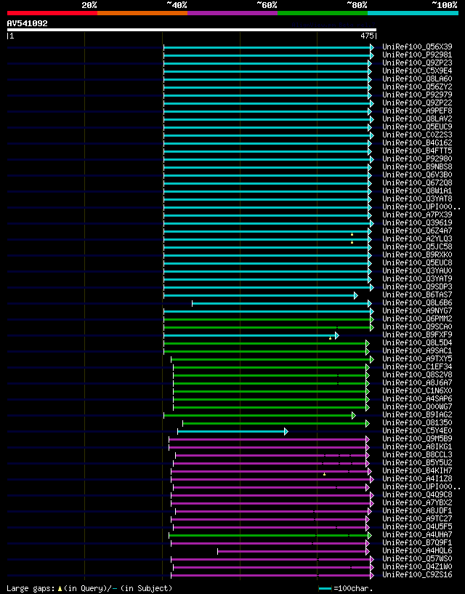Open hit UniRef100_B9RXK0
Viewport: 465px width, 594px height.
tap(417, 254)
